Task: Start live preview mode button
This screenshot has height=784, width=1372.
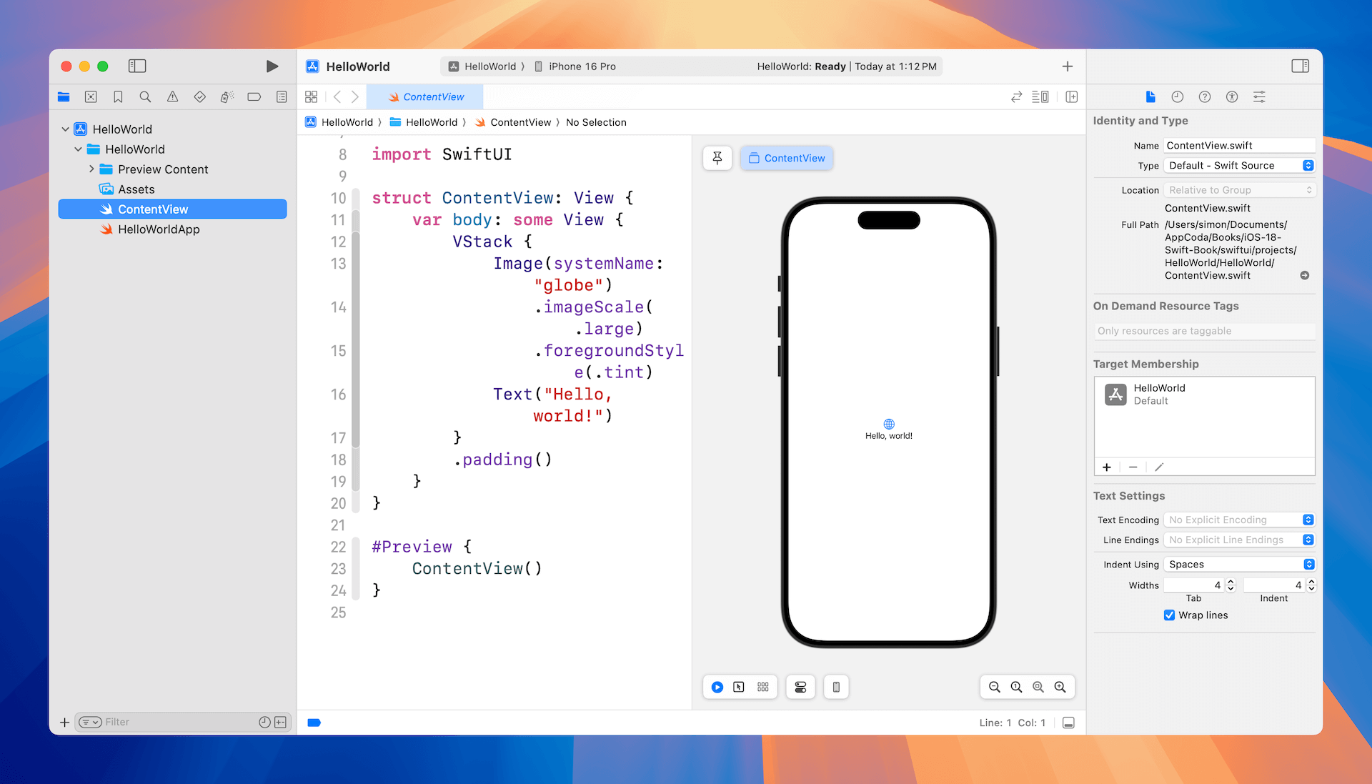Action: pyautogui.click(x=717, y=687)
